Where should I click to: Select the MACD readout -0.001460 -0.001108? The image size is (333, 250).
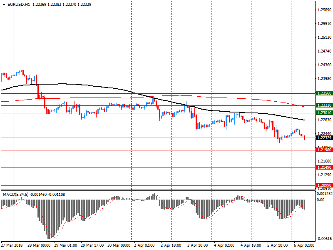47,194
